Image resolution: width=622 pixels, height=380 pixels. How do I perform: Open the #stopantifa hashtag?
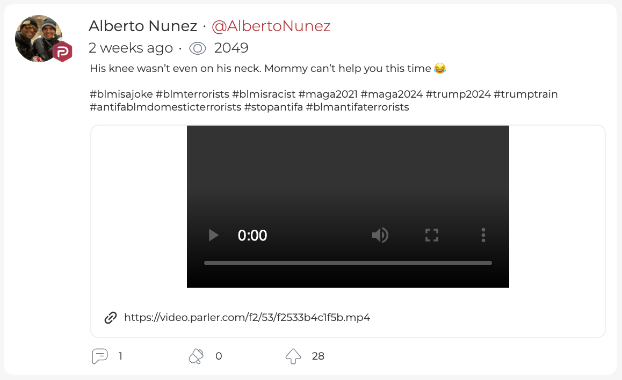pyautogui.click(x=274, y=107)
